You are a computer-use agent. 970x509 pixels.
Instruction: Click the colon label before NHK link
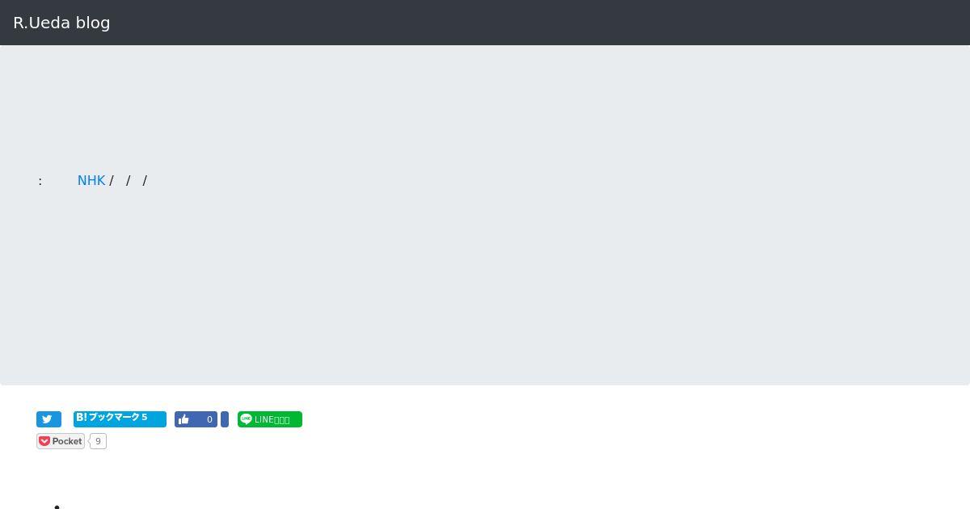coord(40,180)
